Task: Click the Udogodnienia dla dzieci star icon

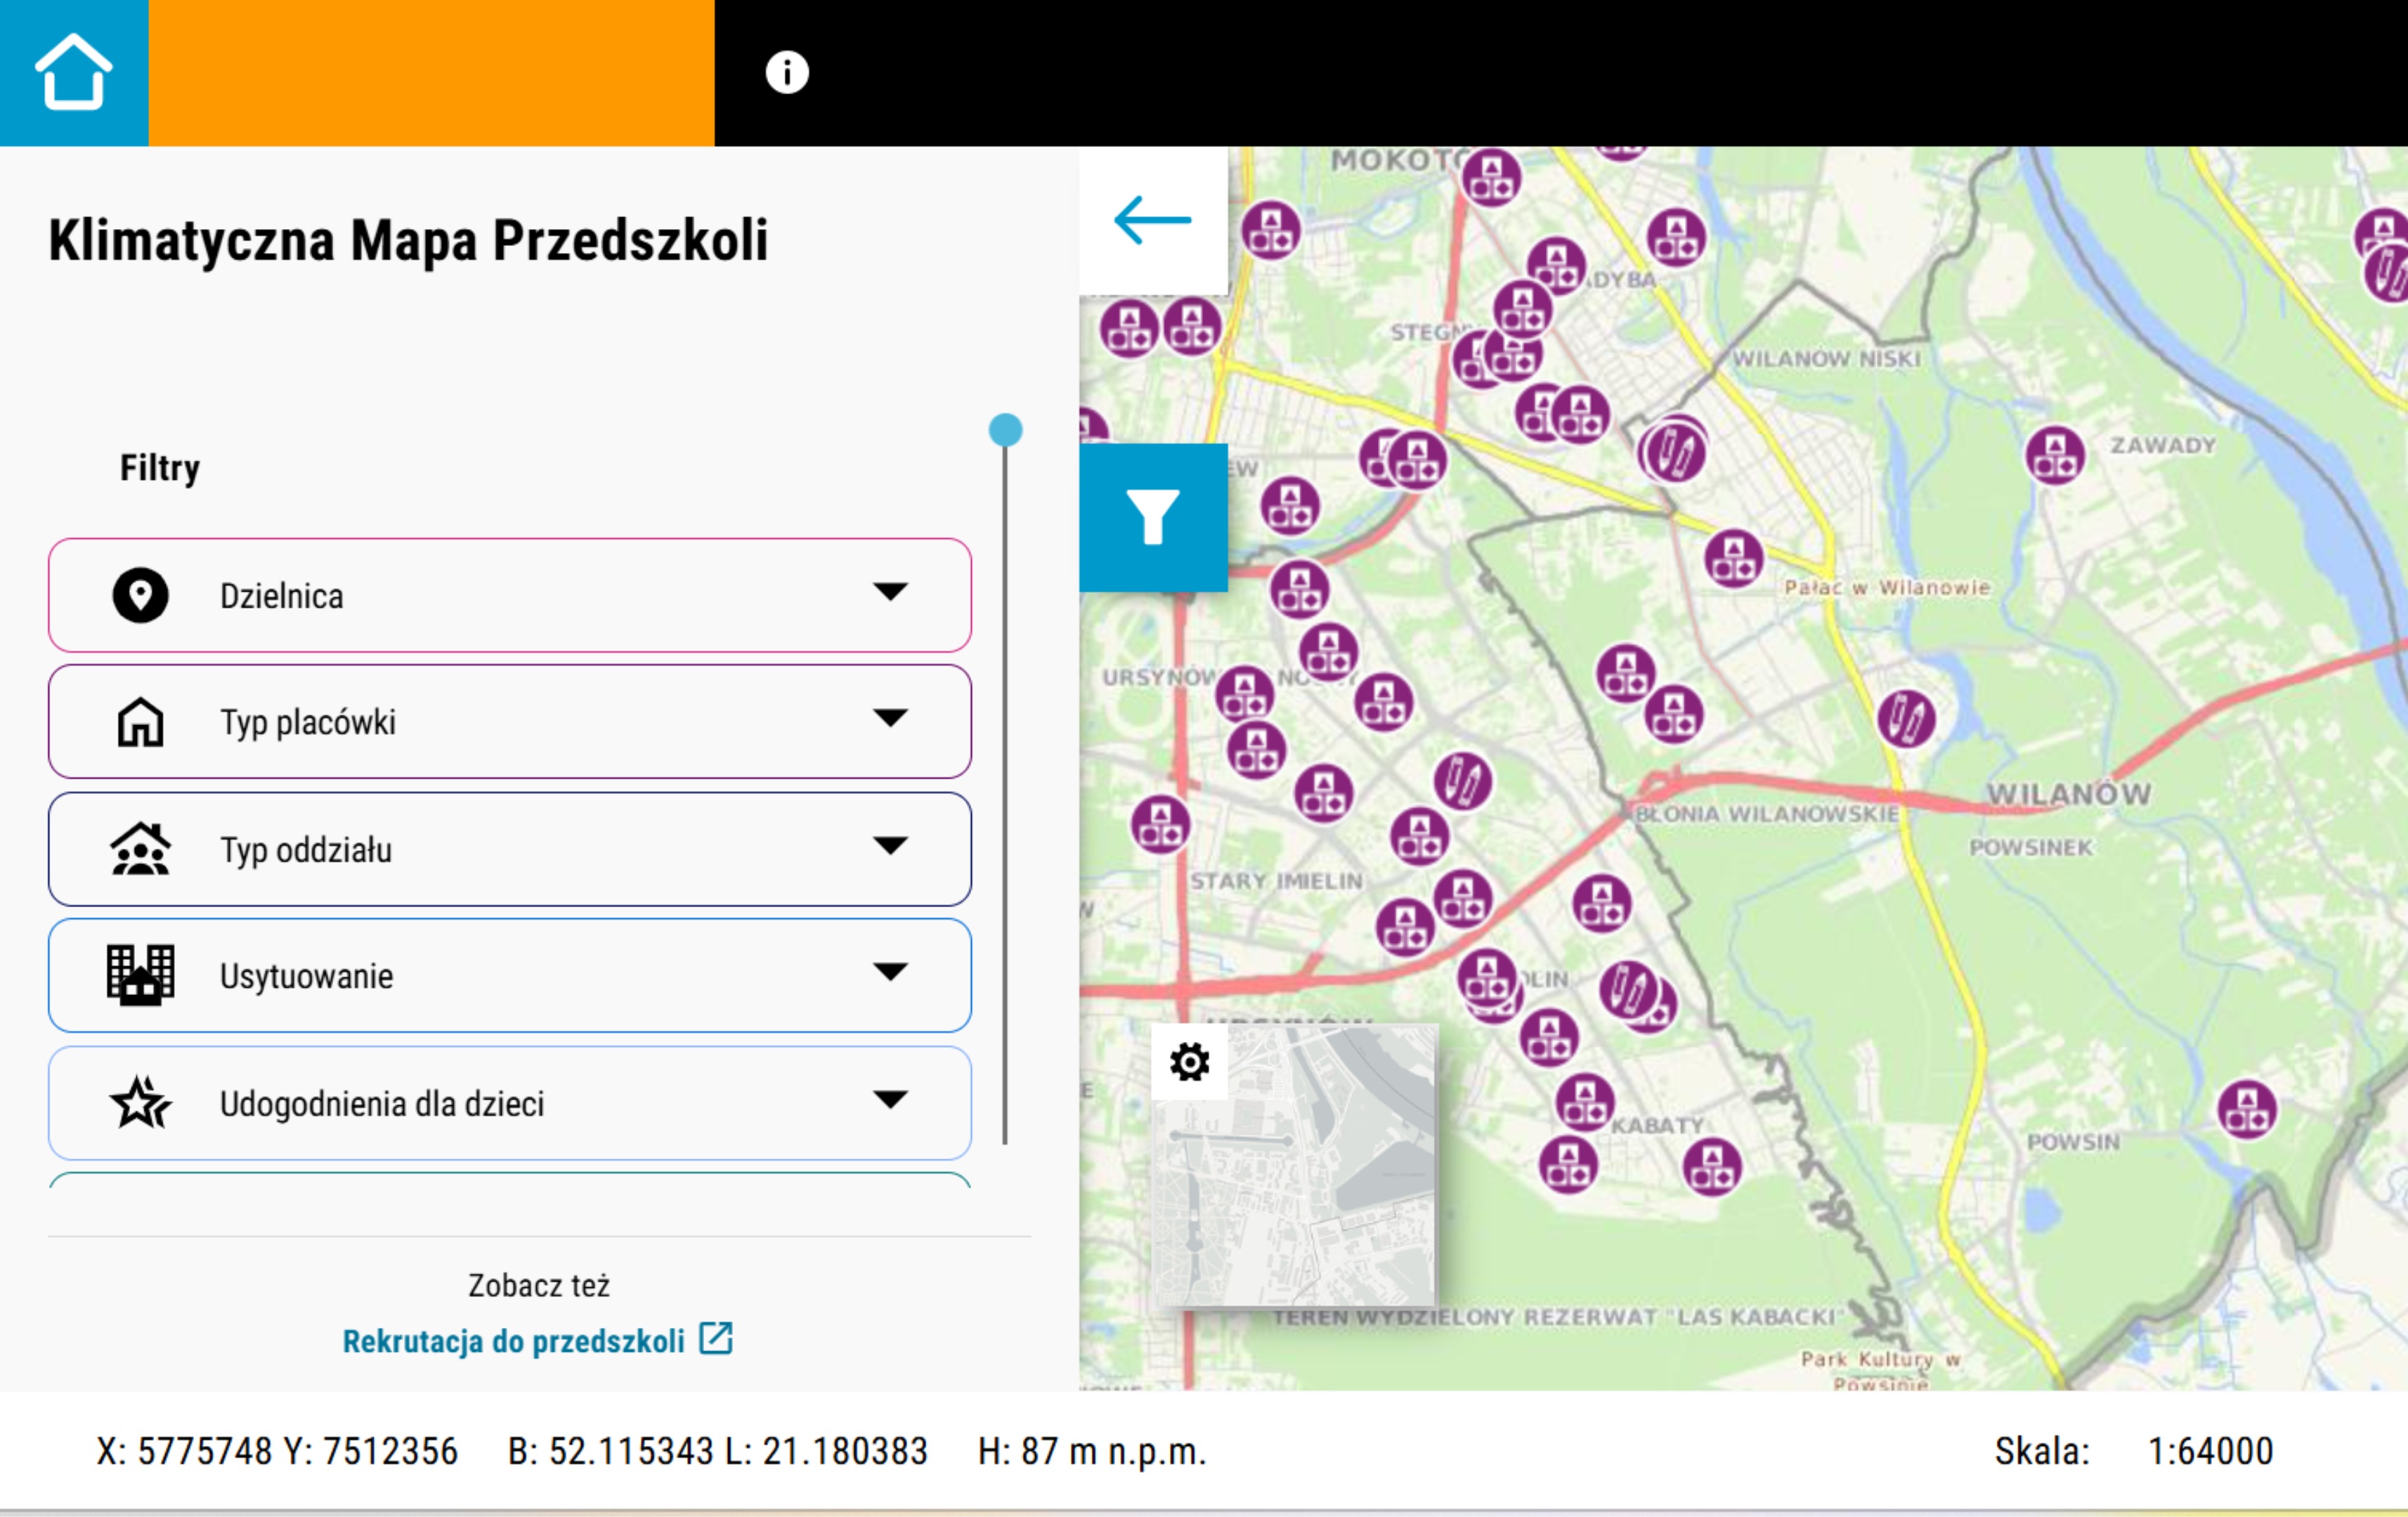Action: 140,1102
